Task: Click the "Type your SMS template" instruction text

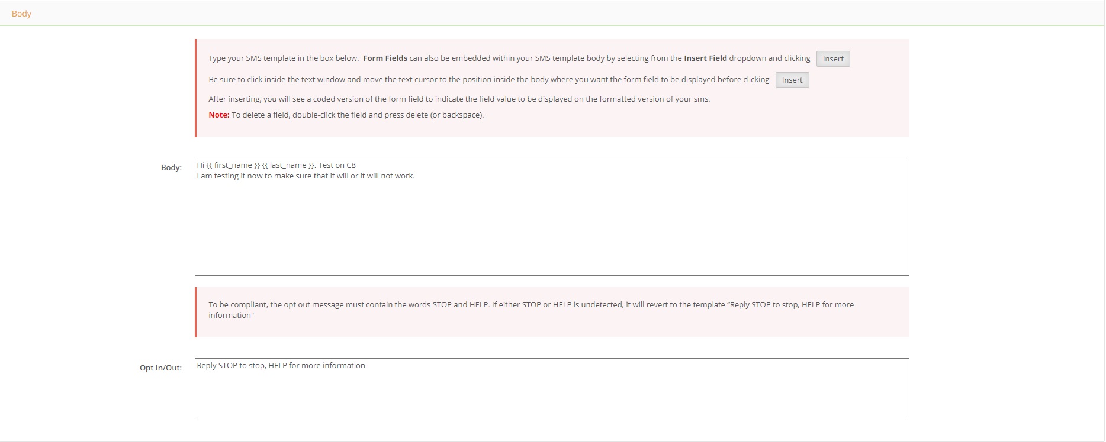Action: (284, 58)
